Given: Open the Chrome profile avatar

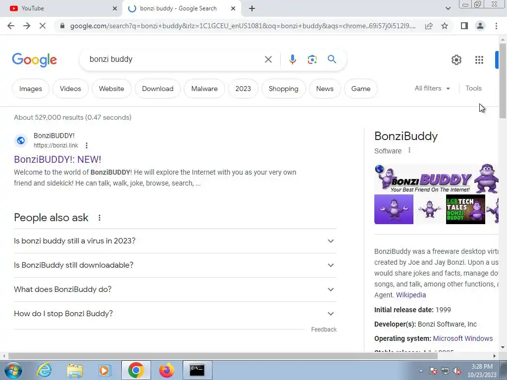Looking at the screenshot, I should click(480, 26).
